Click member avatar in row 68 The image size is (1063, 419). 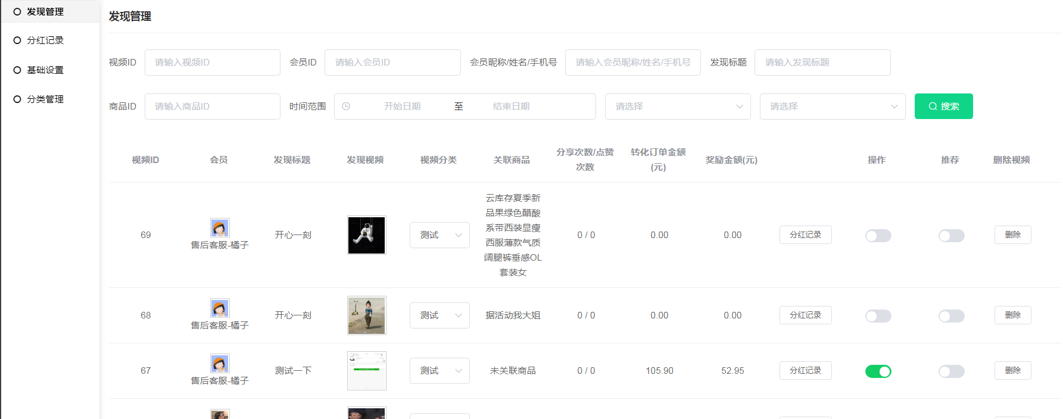[220, 308]
